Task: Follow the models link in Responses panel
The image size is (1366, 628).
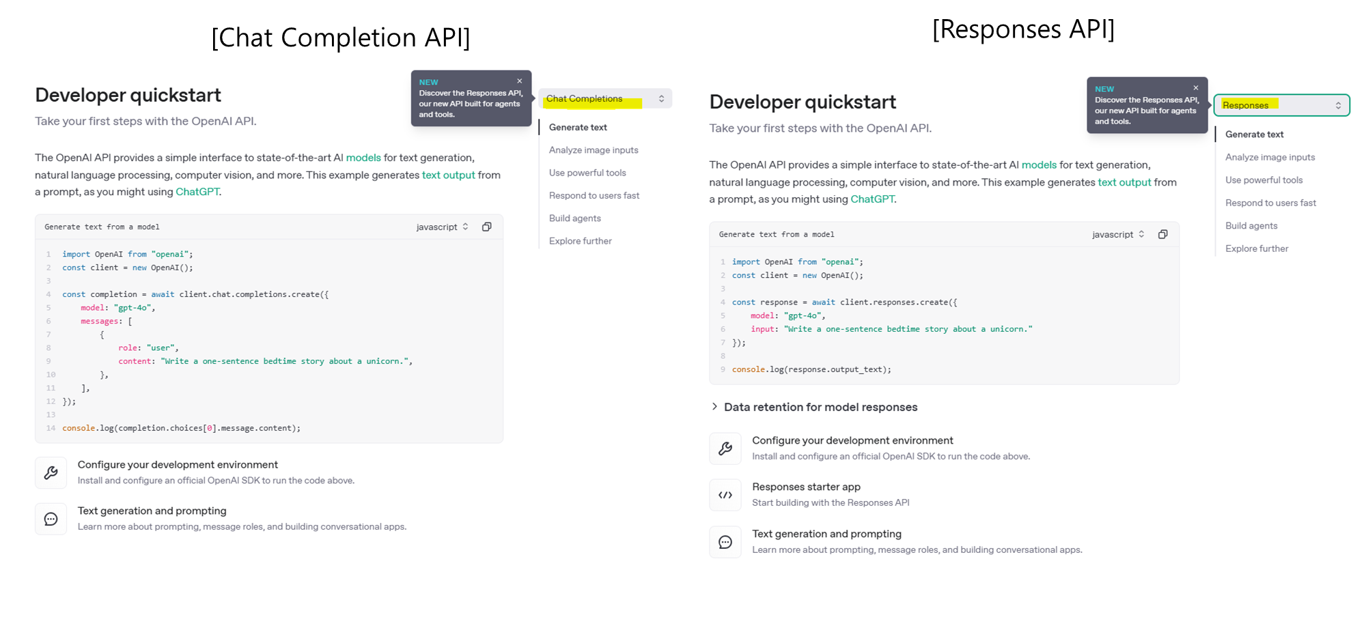Action: click(1039, 165)
